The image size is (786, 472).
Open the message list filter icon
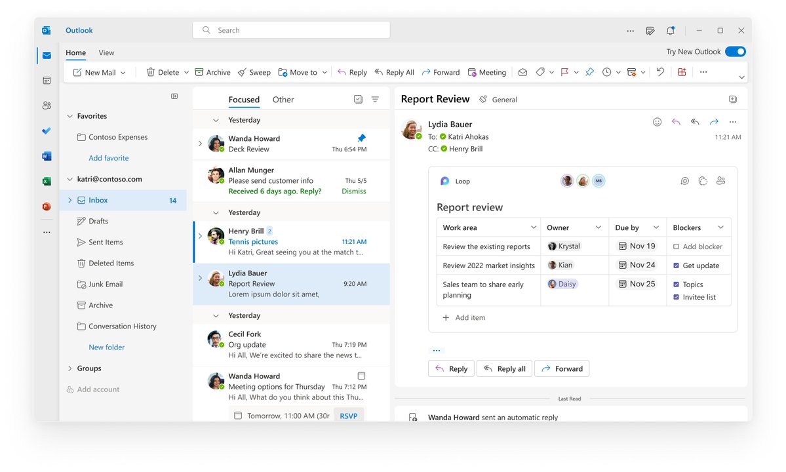(375, 99)
